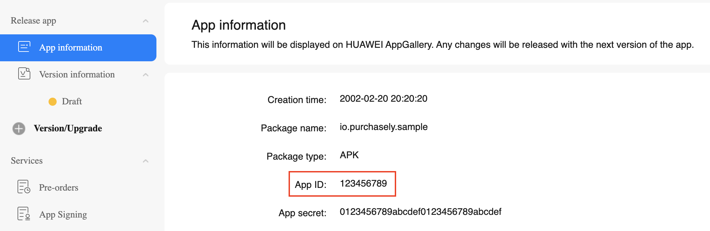Select the Draft version entry
The width and height of the screenshot is (710, 231).
72,101
